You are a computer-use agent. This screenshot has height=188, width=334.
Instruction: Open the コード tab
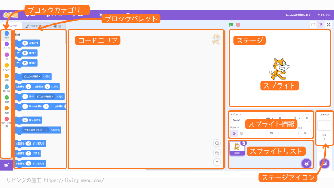click(x=13, y=26)
